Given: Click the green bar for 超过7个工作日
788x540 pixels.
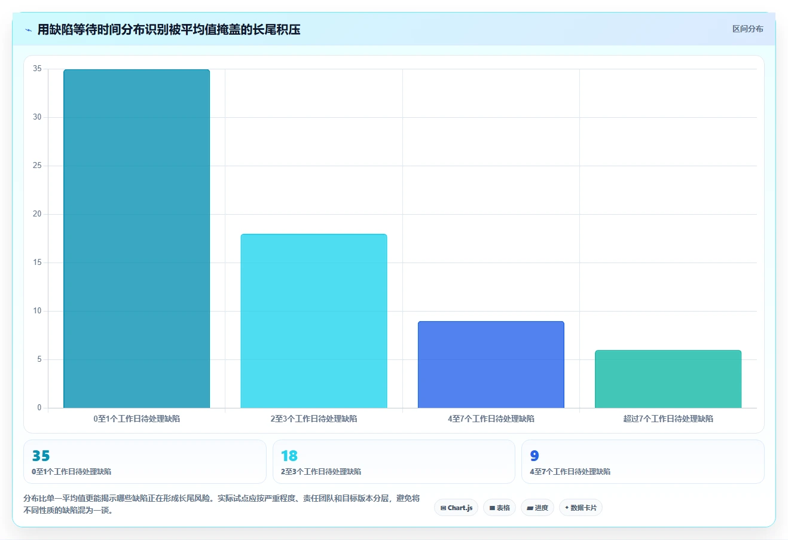Looking at the screenshot, I should click(x=668, y=379).
